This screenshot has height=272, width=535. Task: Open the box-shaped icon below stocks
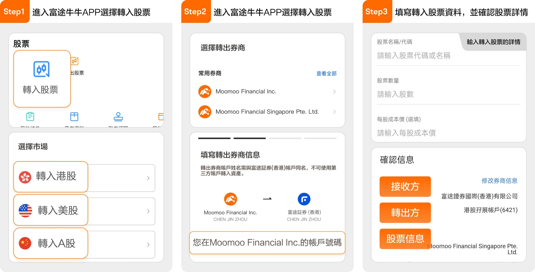(x=74, y=116)
